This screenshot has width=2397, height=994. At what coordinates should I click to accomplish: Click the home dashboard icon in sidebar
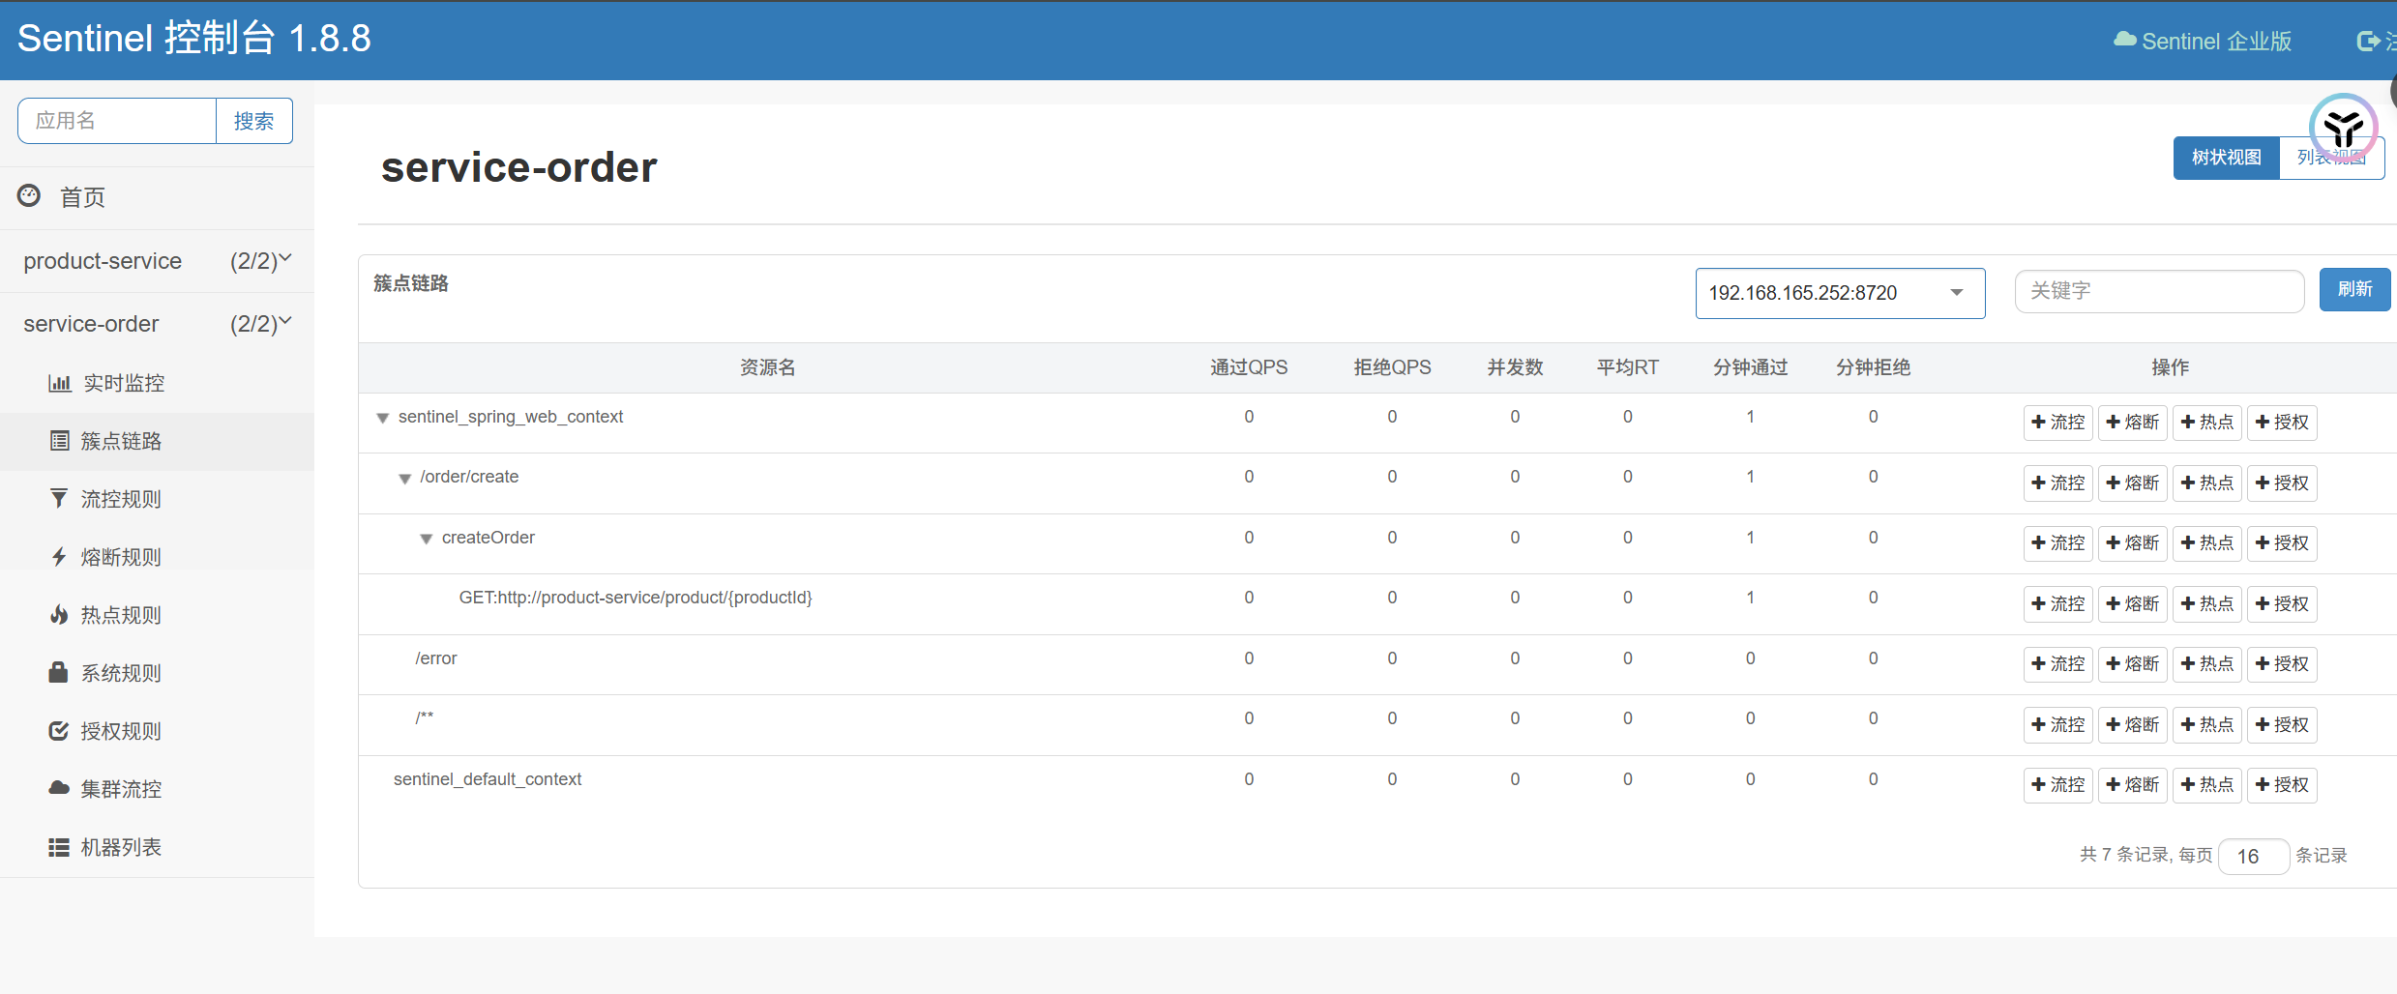pyautogui.click(x=29, y=196)
